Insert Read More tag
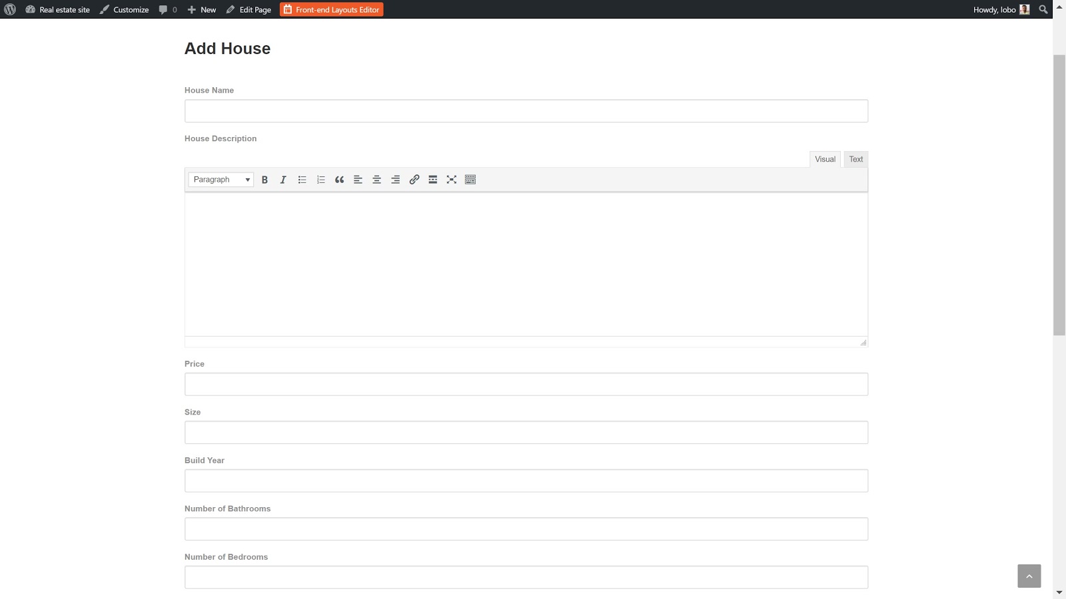This screenshot has width=1066, height=599. (432, 180)
